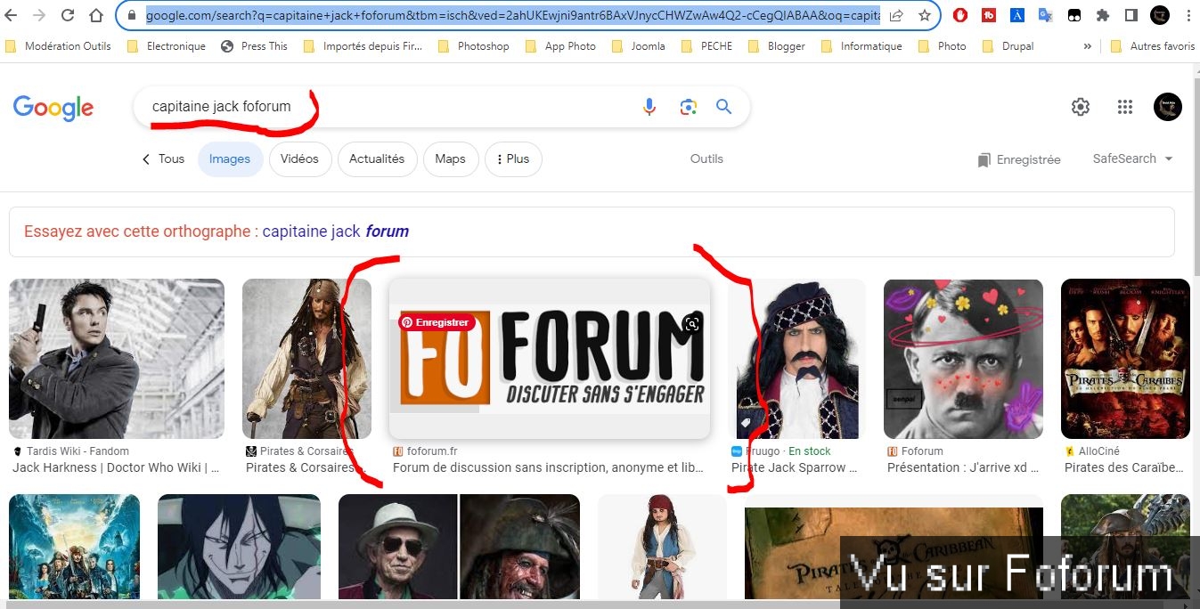
Task: Bookmark this page with star icon
Action: [x=925, y=15]
